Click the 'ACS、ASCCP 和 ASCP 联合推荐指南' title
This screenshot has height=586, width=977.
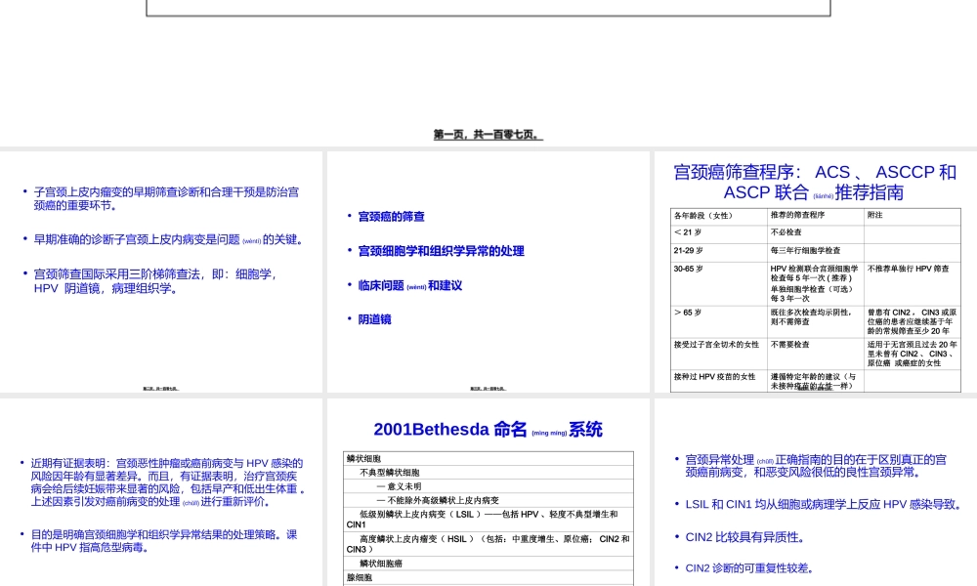(814, 182)
